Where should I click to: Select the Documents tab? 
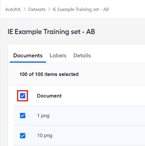click(x=28, y=56)
